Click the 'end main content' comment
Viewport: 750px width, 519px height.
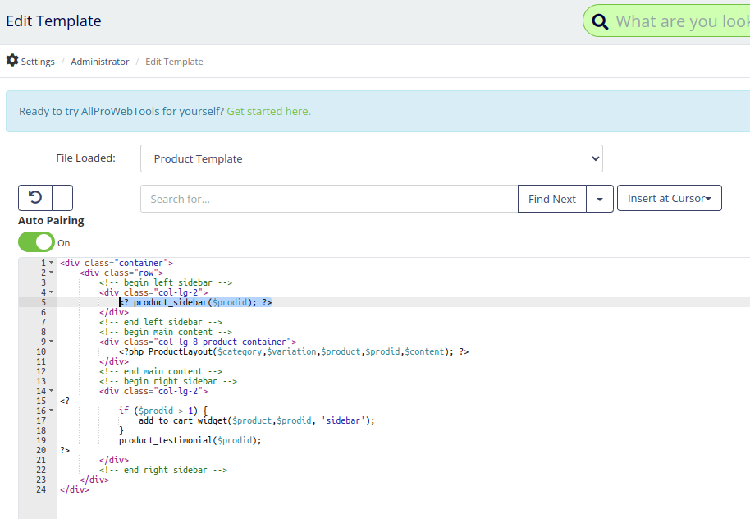[x=161, y=371]
